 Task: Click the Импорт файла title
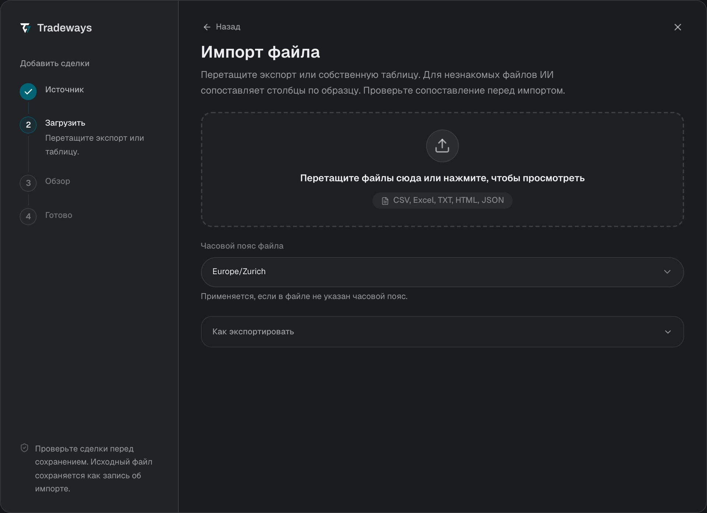[260, 52]
